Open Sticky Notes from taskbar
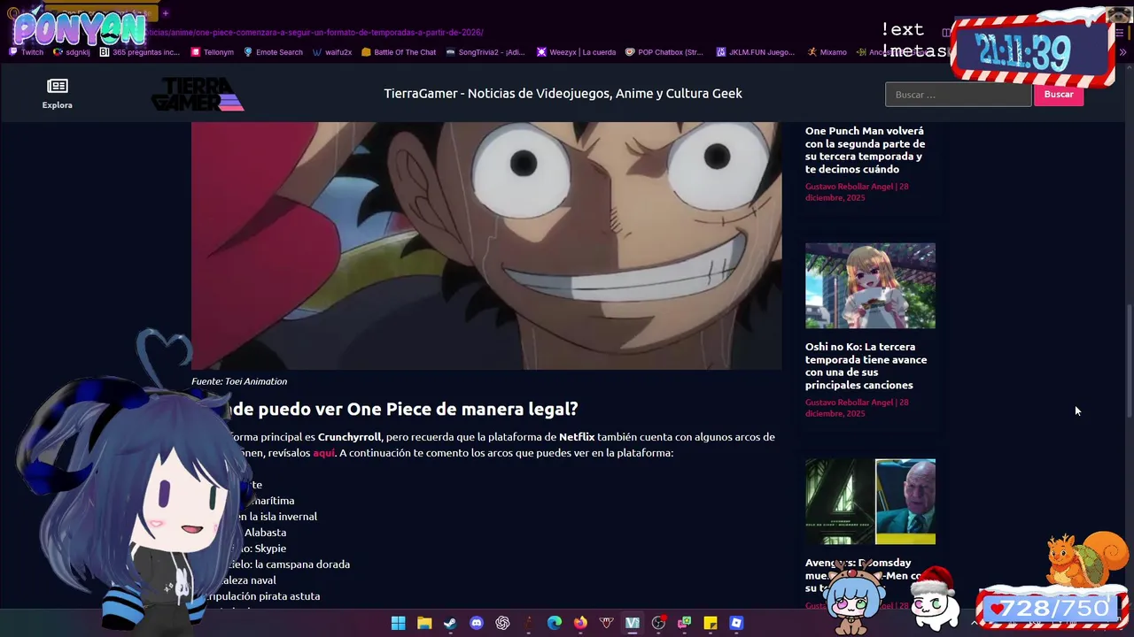This screenshot has width=1134, height=637. pos(711,623)
